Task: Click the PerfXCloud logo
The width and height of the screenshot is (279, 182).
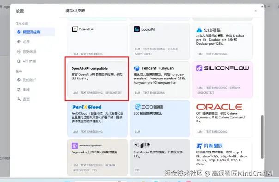Action: 86,107
